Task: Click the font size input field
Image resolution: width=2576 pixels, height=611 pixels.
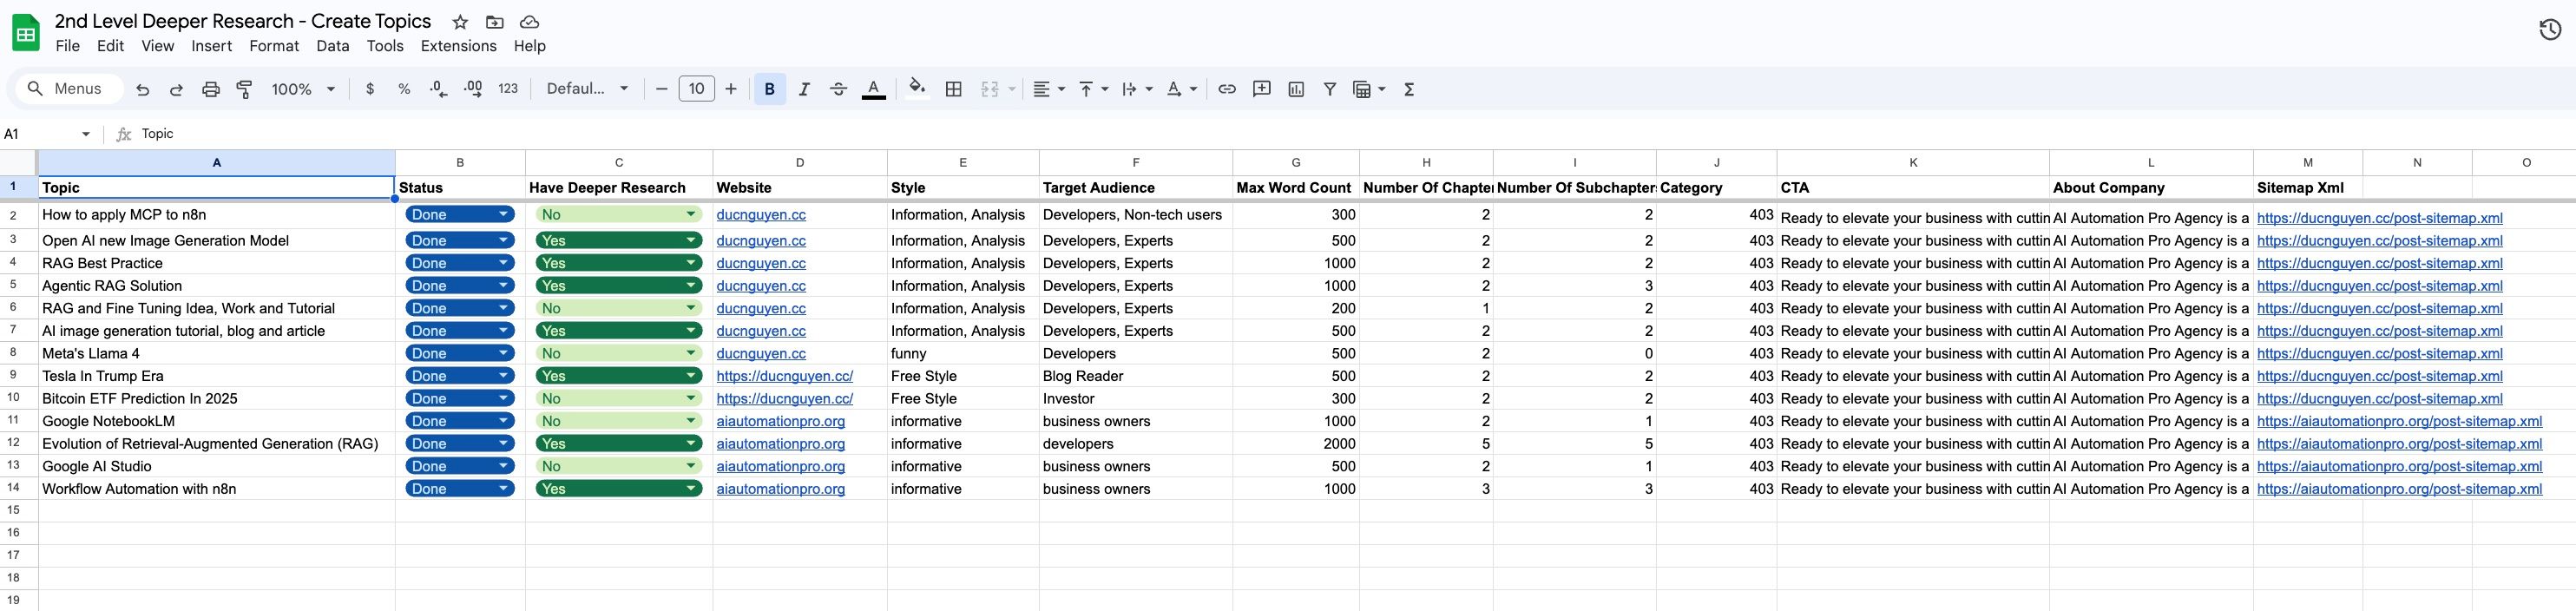Action: click(x=697, y=89)
